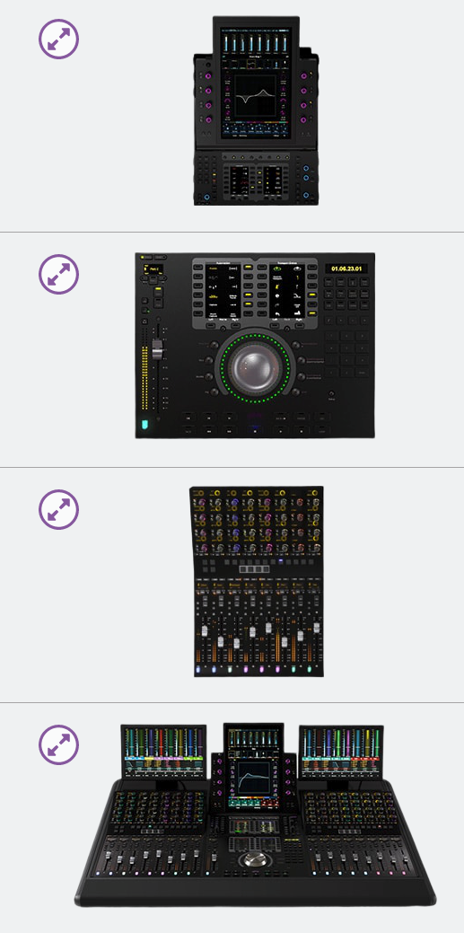464x933 pixels.
Task: Click the expand icon beside the trackball controller
Action: pos(59,274)
